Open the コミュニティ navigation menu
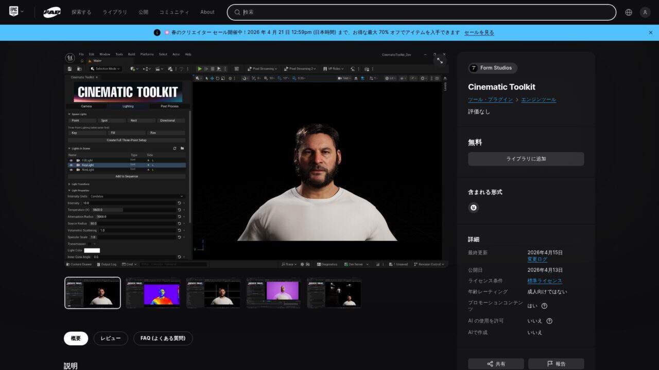The height and width of the screenshot is (370, 659). click(x=174, y=12)
